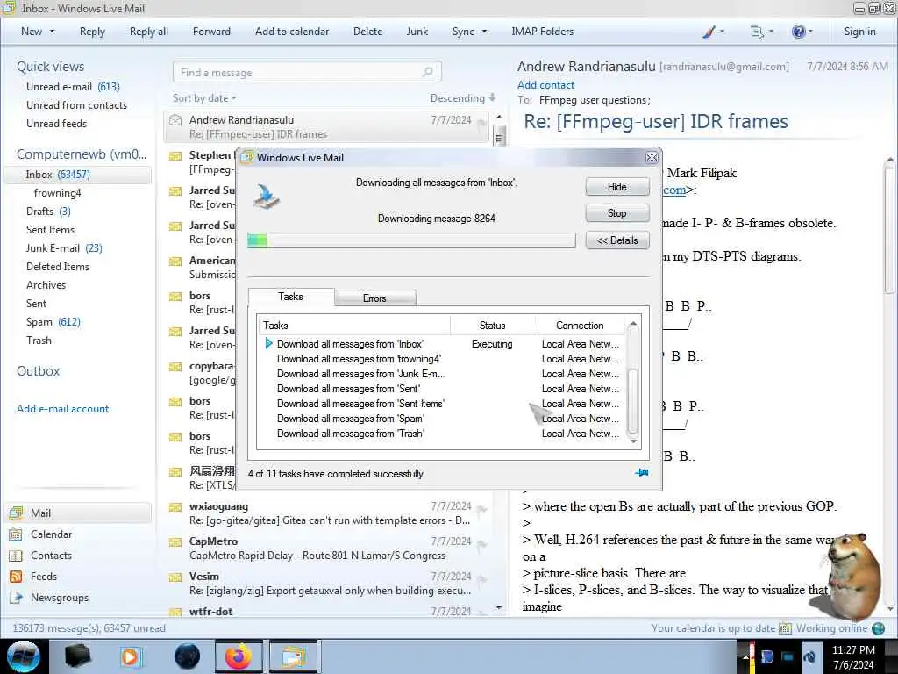The height and width of the screenshot is (674, 898).
Task: Collapse details with the << Details button
Action: (x=617, y=240)
